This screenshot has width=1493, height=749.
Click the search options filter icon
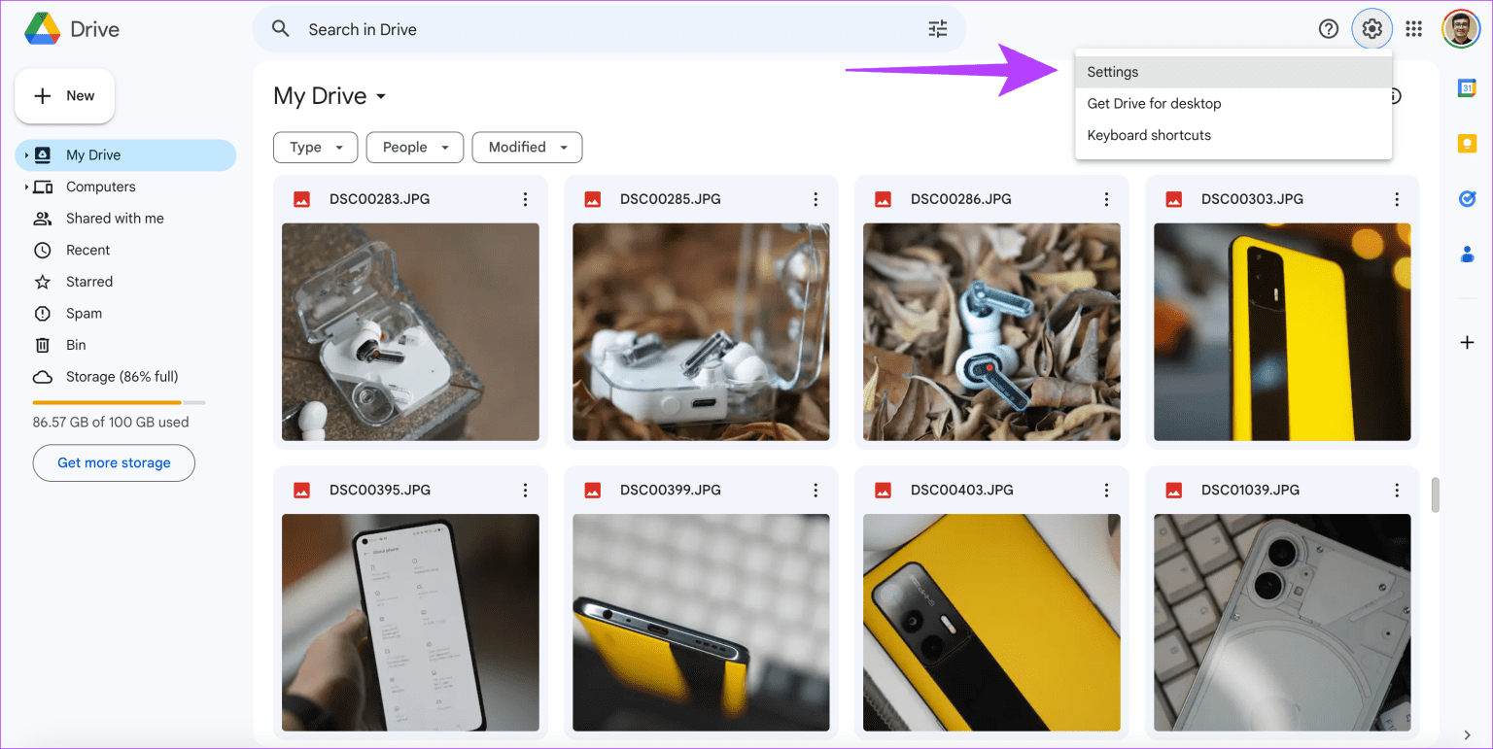click(937, 29)
